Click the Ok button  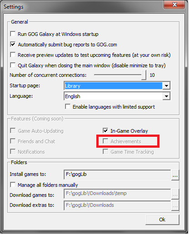[x=162, y=220]
